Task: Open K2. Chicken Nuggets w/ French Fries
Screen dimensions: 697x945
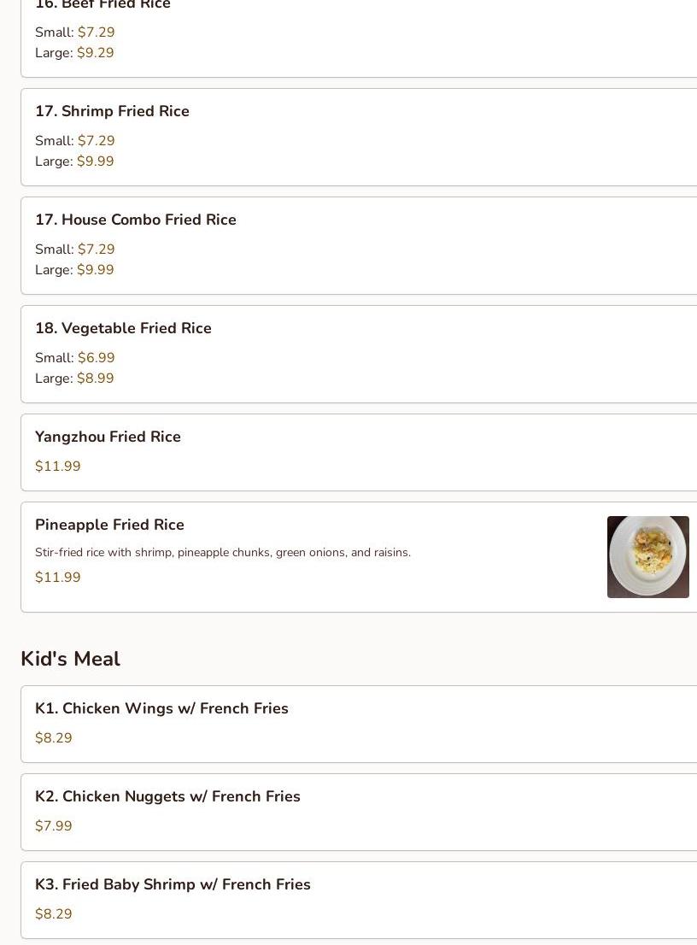Action: click(x=359, y=812)
